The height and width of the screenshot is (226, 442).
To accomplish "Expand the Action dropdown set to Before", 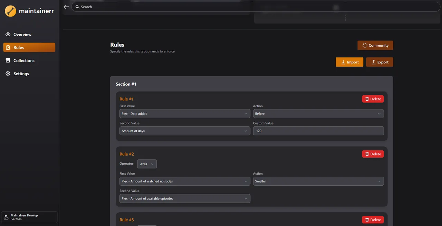I will click(318, 114).
